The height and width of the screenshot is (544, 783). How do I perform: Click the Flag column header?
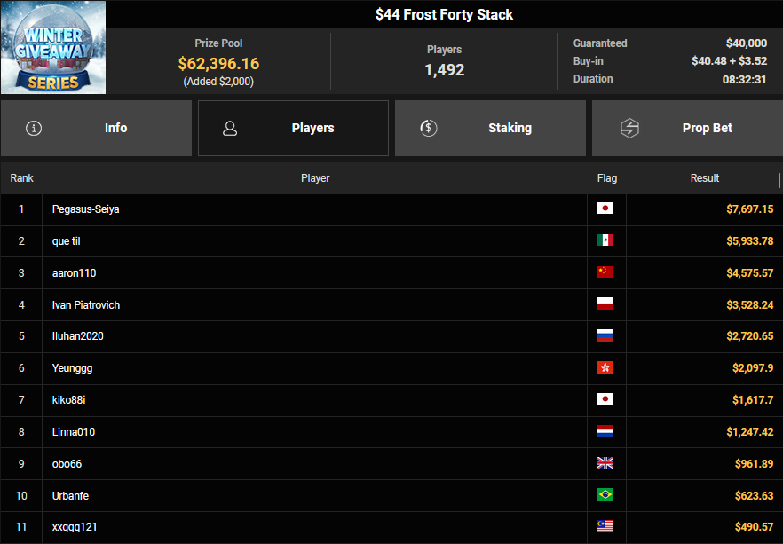click(x=607, y=178)
